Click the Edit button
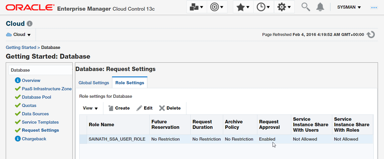The height and width of the screenshot is (159, 384). pos(144,108)
